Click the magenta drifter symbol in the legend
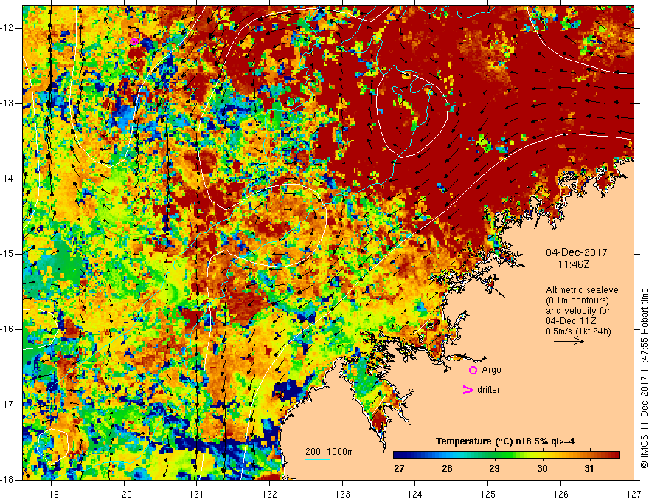This screenshot has width=649, height=502. [x=468, y=390]
